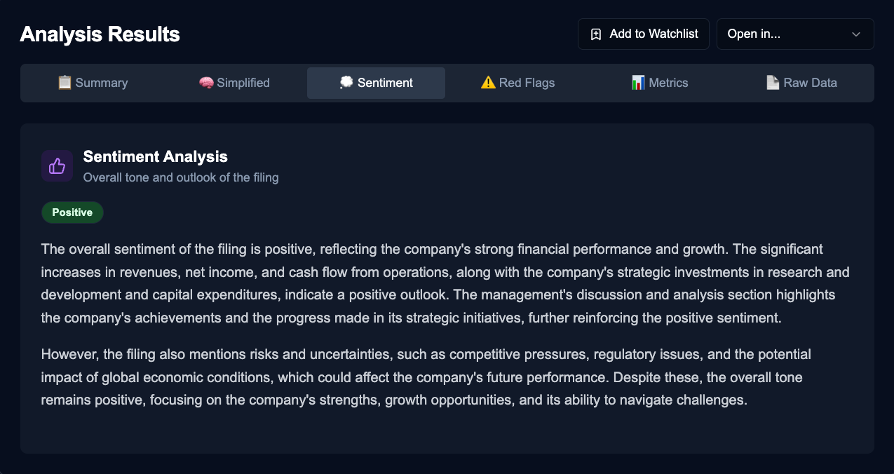This screenshot has height=474, width=894.
Task: Select the Sentiment tab
Action: coord(375,82)
